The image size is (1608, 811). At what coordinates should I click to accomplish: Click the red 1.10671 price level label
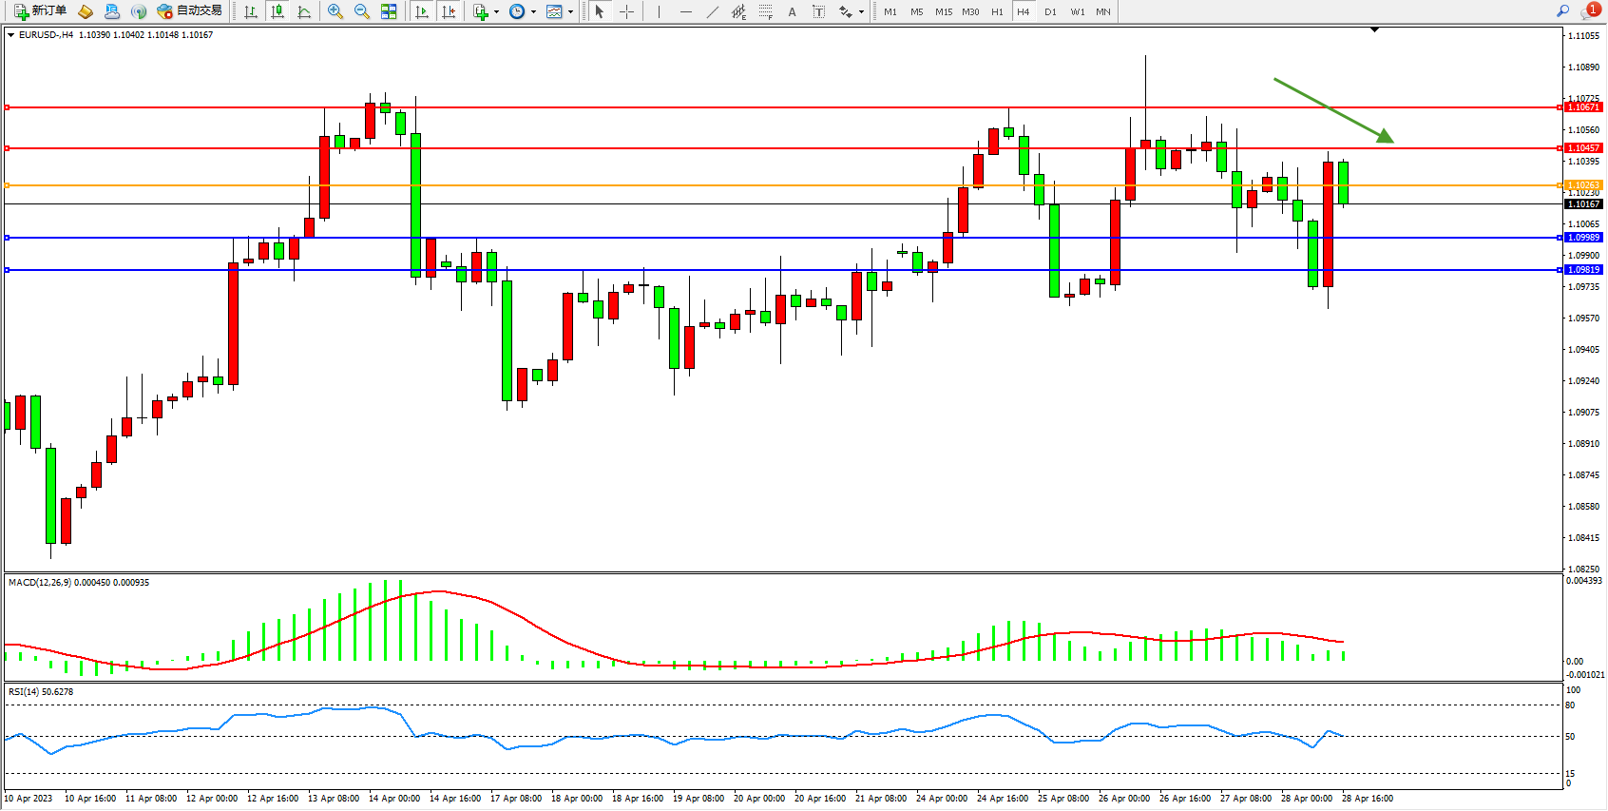pos(1583,107)
